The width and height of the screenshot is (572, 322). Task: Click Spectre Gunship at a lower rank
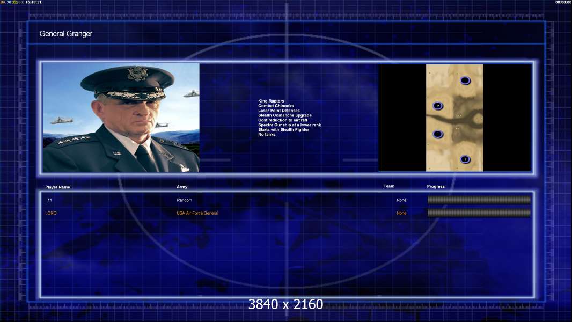pos(290,125)
